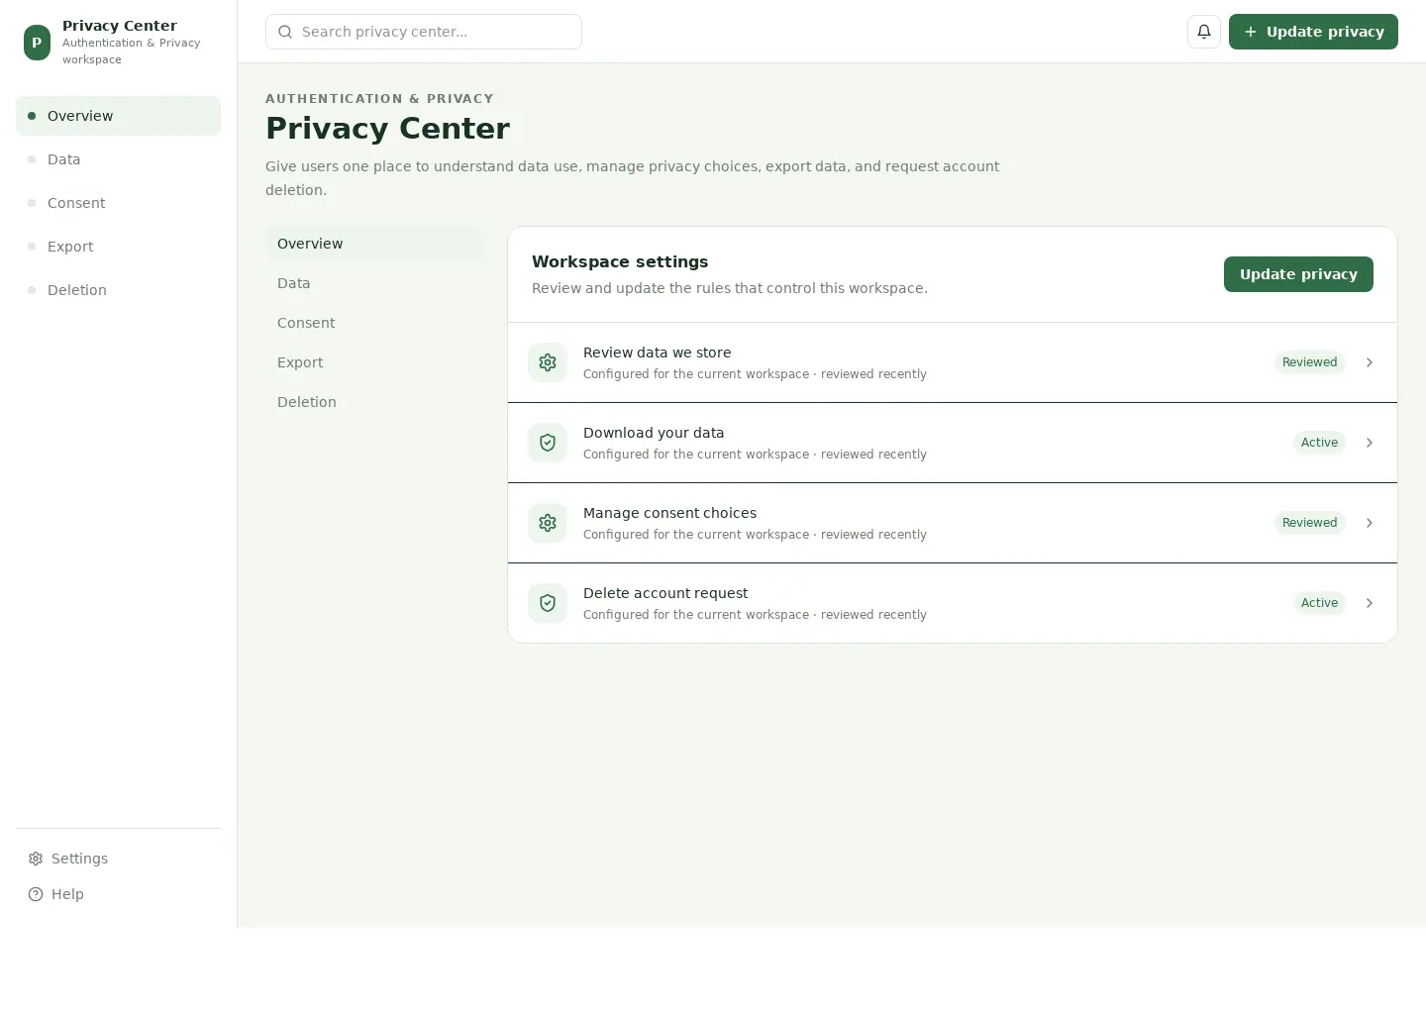Click Reviewed badge on Manage consent choices

pos(1309,523)
